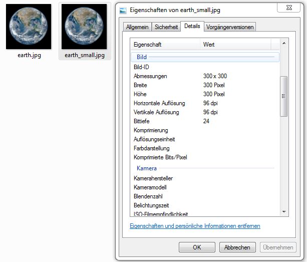The height and width of the screenshot is (262, 307).
Task: Select the Vertikale Auflösung row
Action: [205, 112]
